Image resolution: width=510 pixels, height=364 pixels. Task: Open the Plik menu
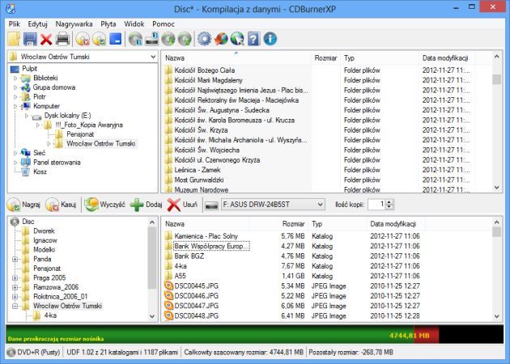[x=15, y=24]
